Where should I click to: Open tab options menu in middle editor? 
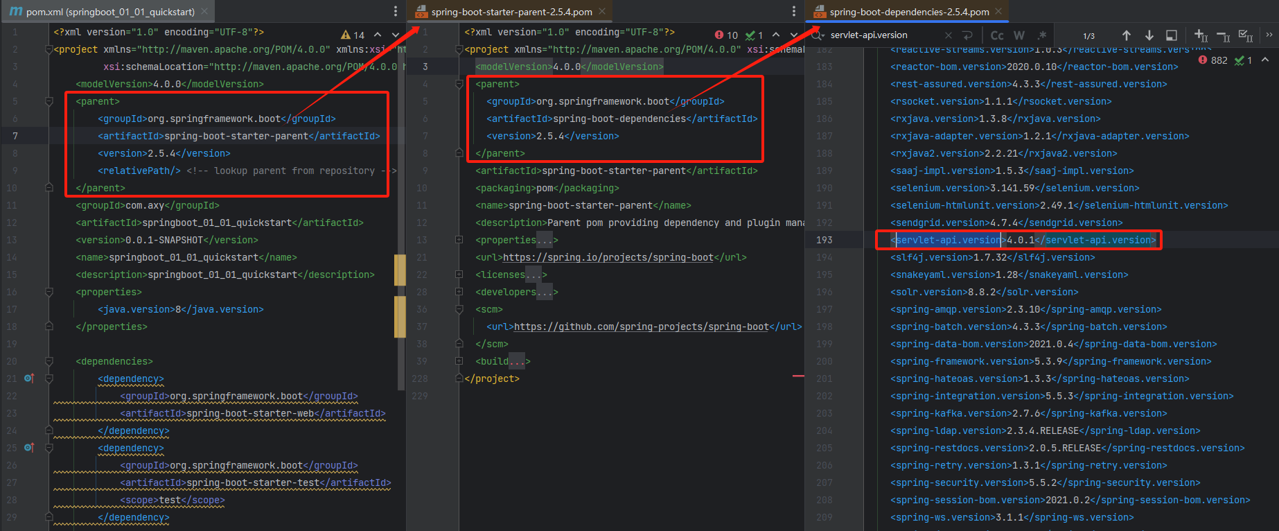(794, 11)
